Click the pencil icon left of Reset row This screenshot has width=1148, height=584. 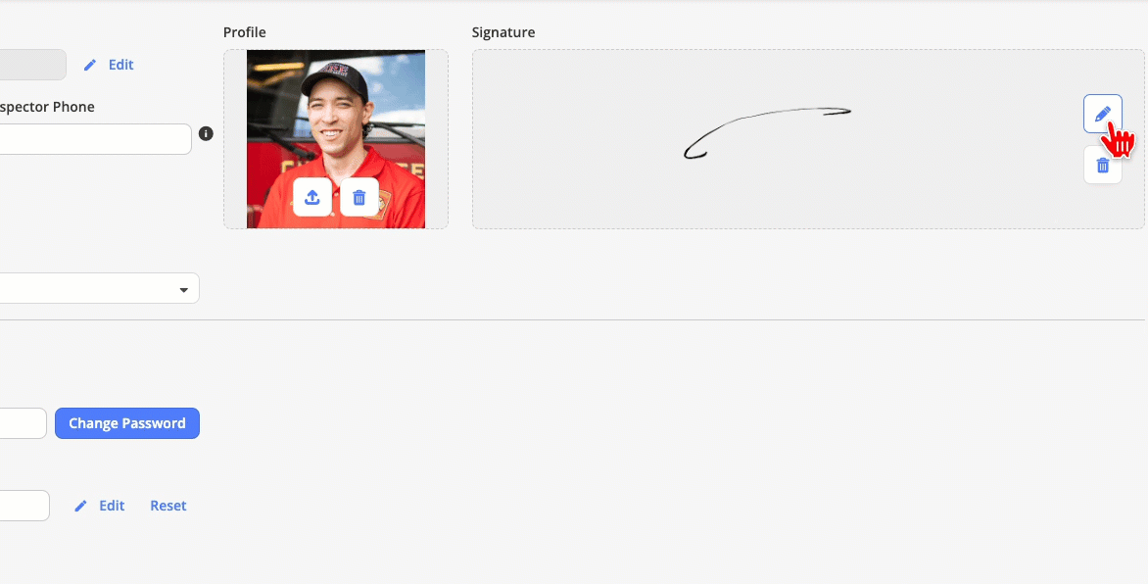[x=81, y=506]
